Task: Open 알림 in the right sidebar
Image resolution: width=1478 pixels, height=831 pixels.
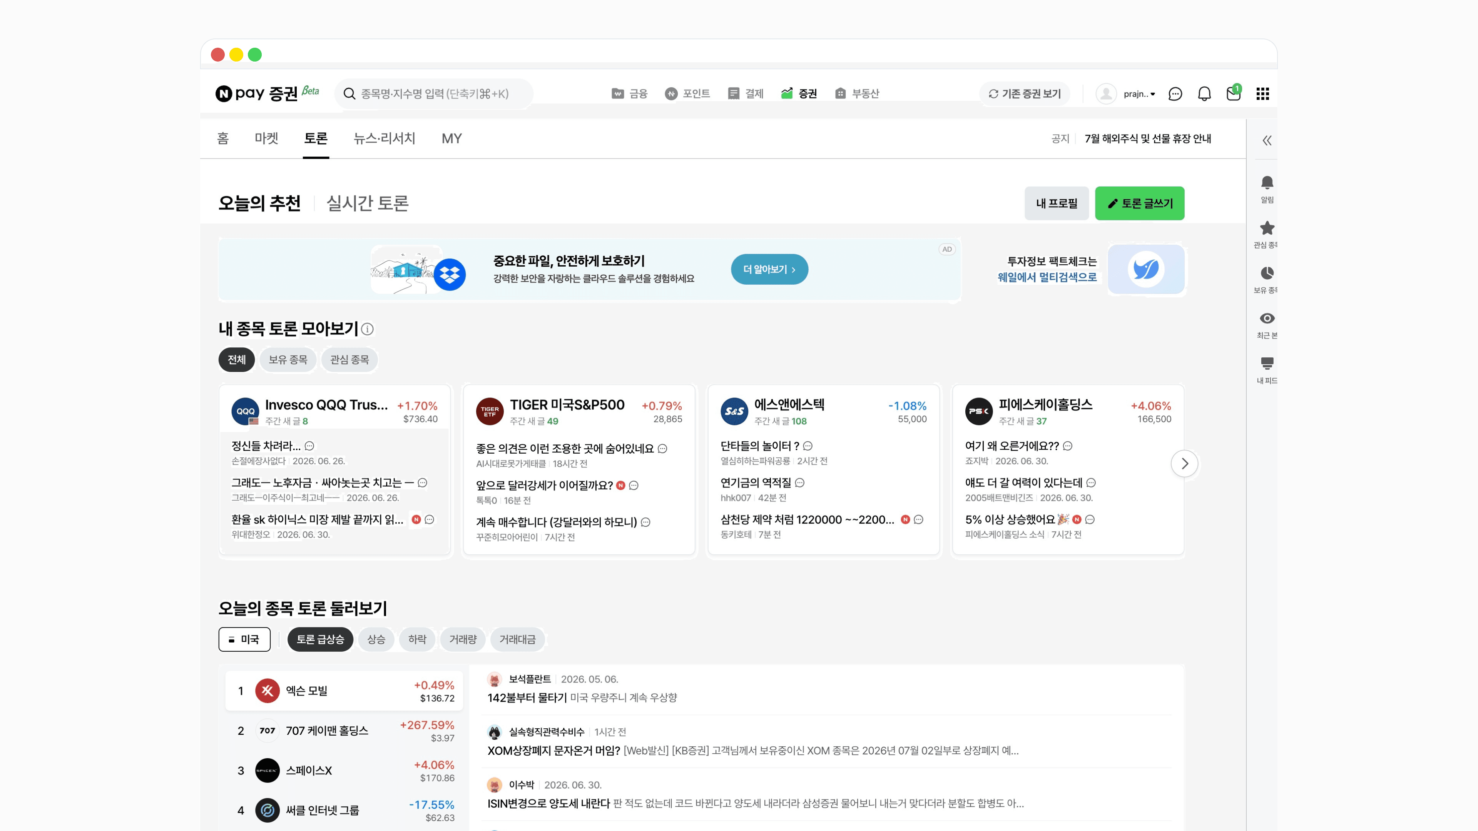Action: (1267, 189)
